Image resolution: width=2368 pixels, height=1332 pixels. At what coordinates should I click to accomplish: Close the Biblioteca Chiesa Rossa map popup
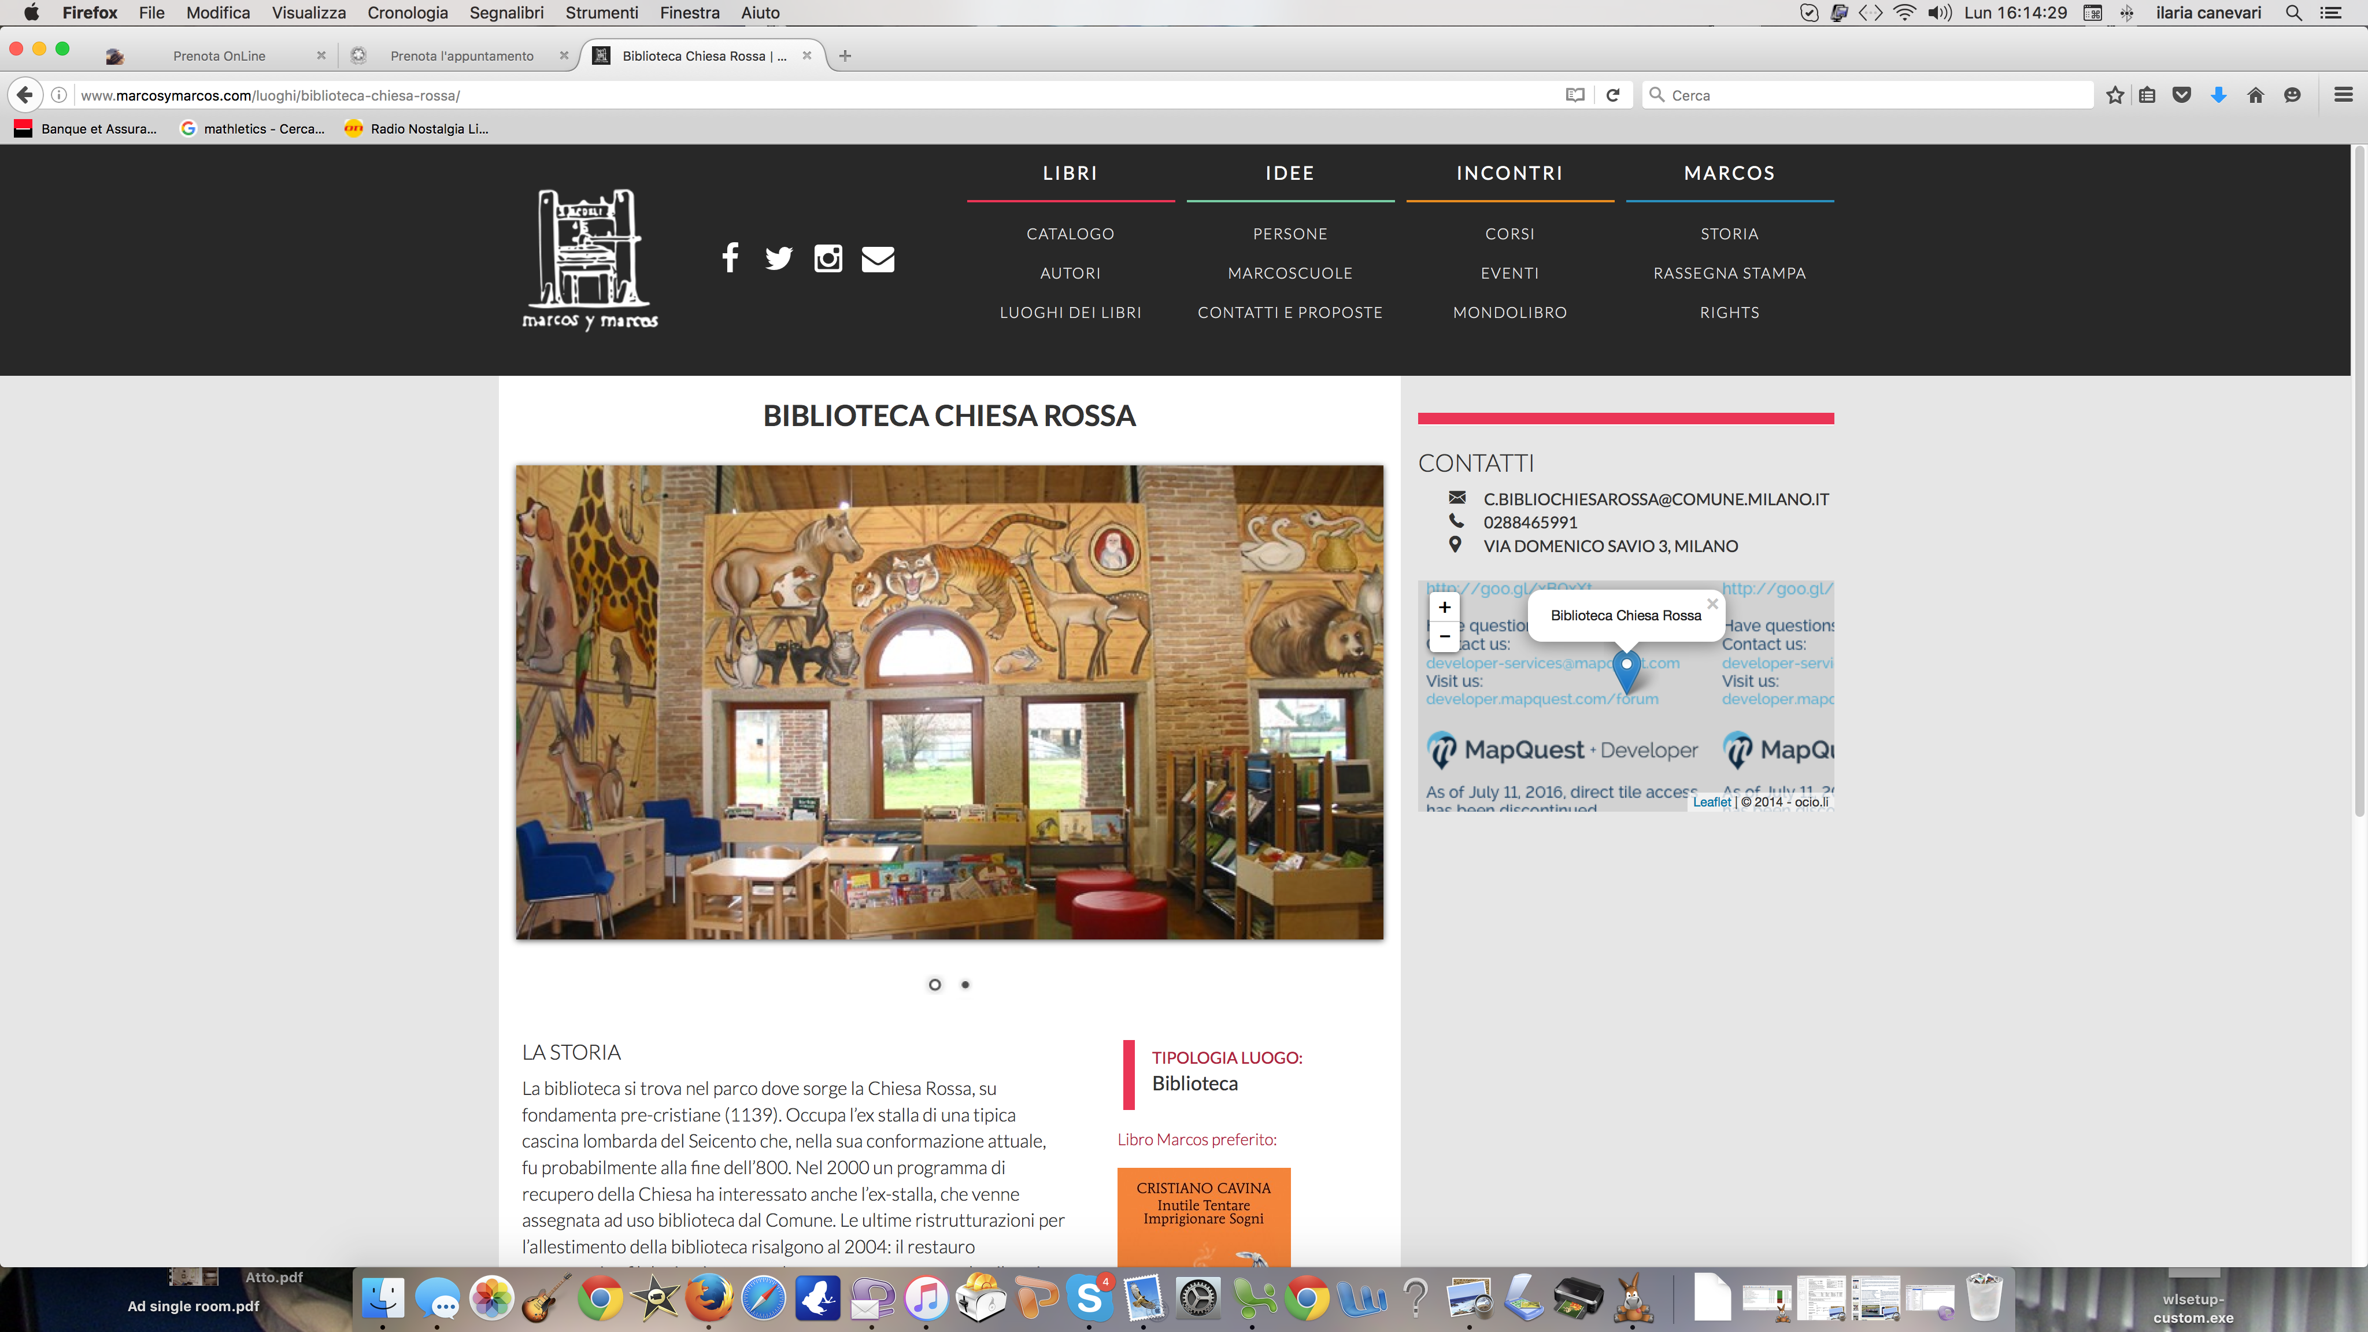click(1712, 604)
